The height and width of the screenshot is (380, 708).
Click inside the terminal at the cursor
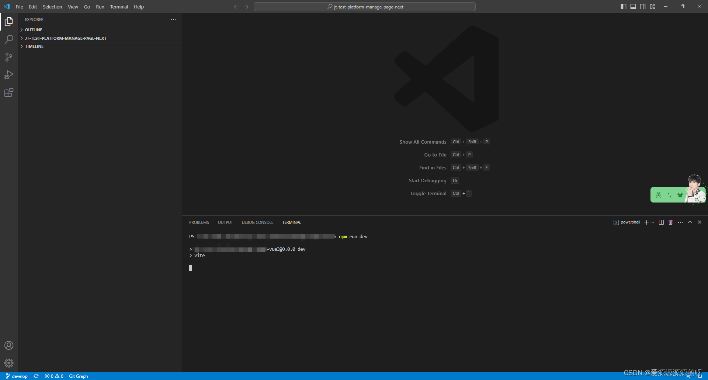[190, 268]
